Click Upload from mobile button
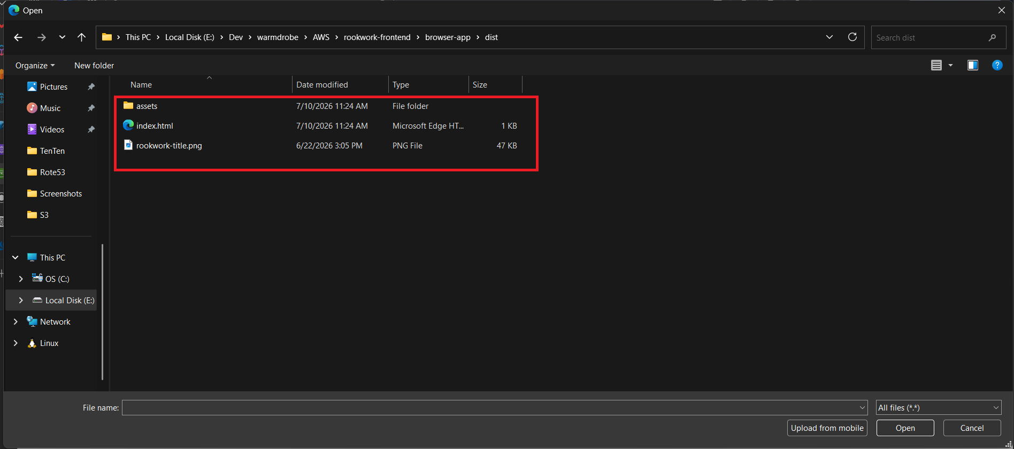The width and height of the screenshot is (1014, 449). point(827,428)
